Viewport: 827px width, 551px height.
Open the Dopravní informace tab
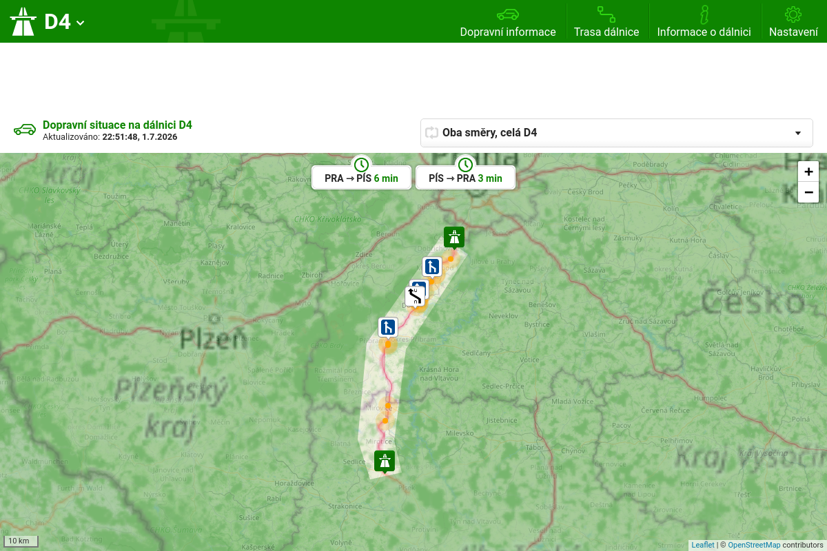[508, 21]
